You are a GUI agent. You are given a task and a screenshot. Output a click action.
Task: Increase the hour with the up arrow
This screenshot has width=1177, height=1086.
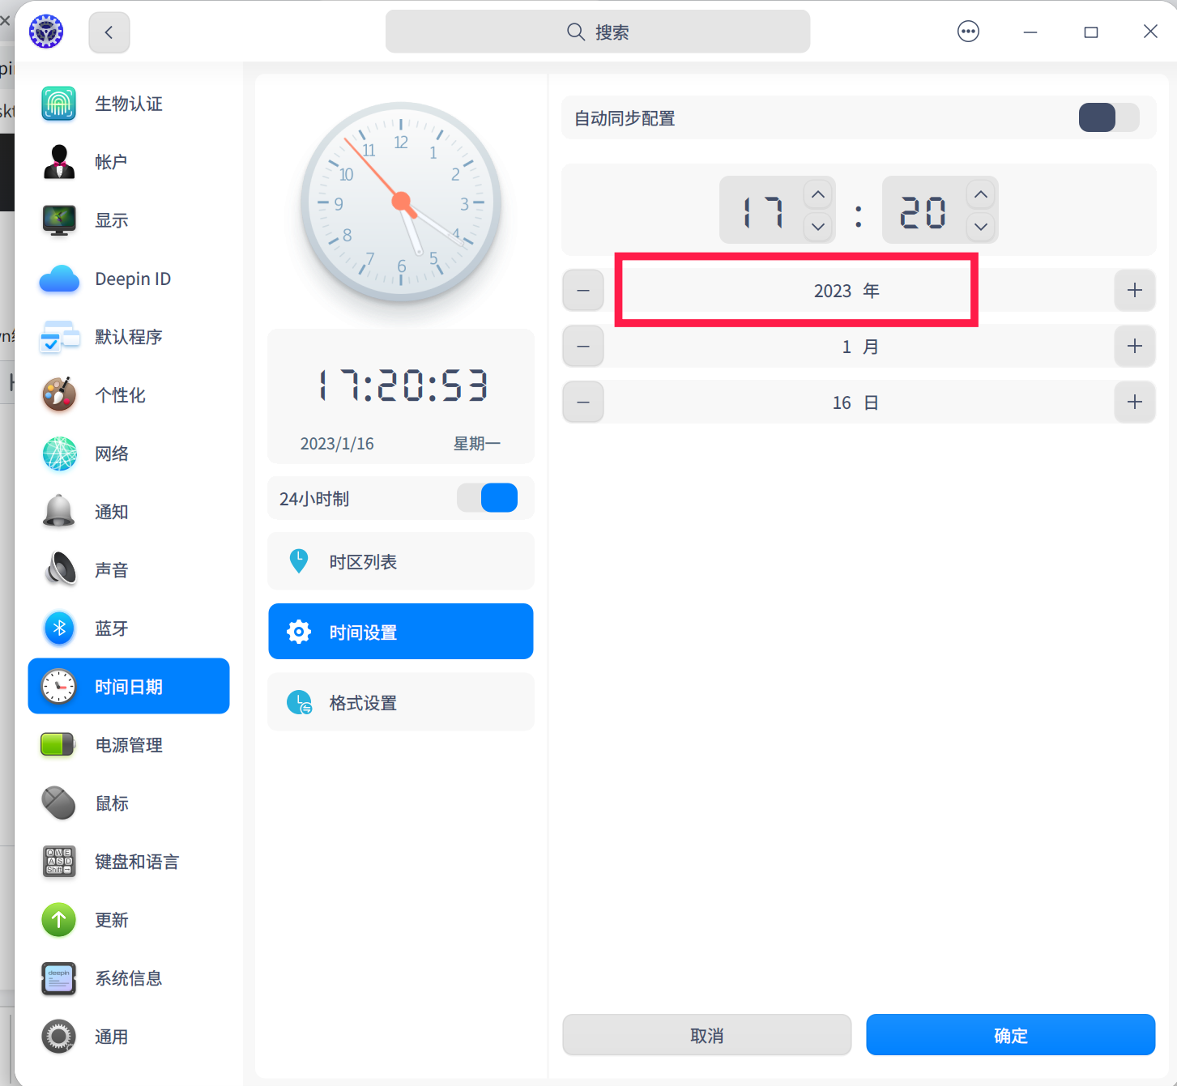point(818,194)
